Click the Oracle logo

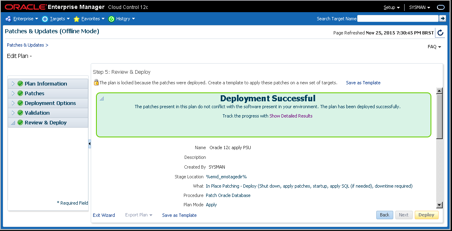coord(25,7)
